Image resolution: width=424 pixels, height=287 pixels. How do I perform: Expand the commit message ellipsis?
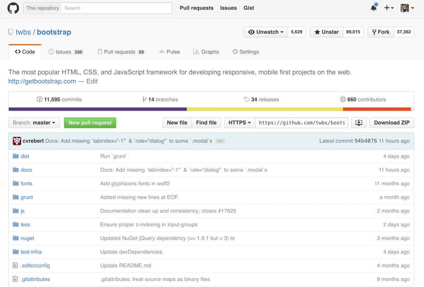tap(220, 141)
